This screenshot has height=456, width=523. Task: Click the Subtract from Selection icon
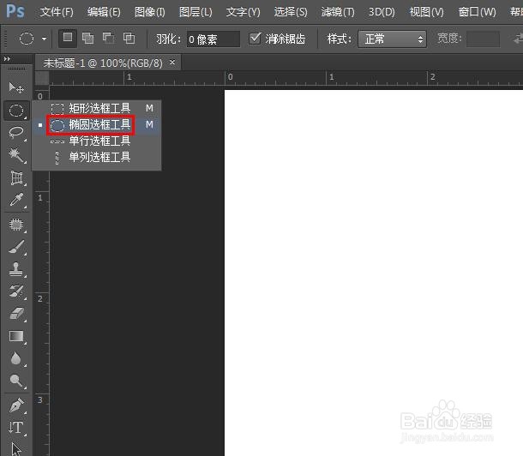tap(108, 38)
